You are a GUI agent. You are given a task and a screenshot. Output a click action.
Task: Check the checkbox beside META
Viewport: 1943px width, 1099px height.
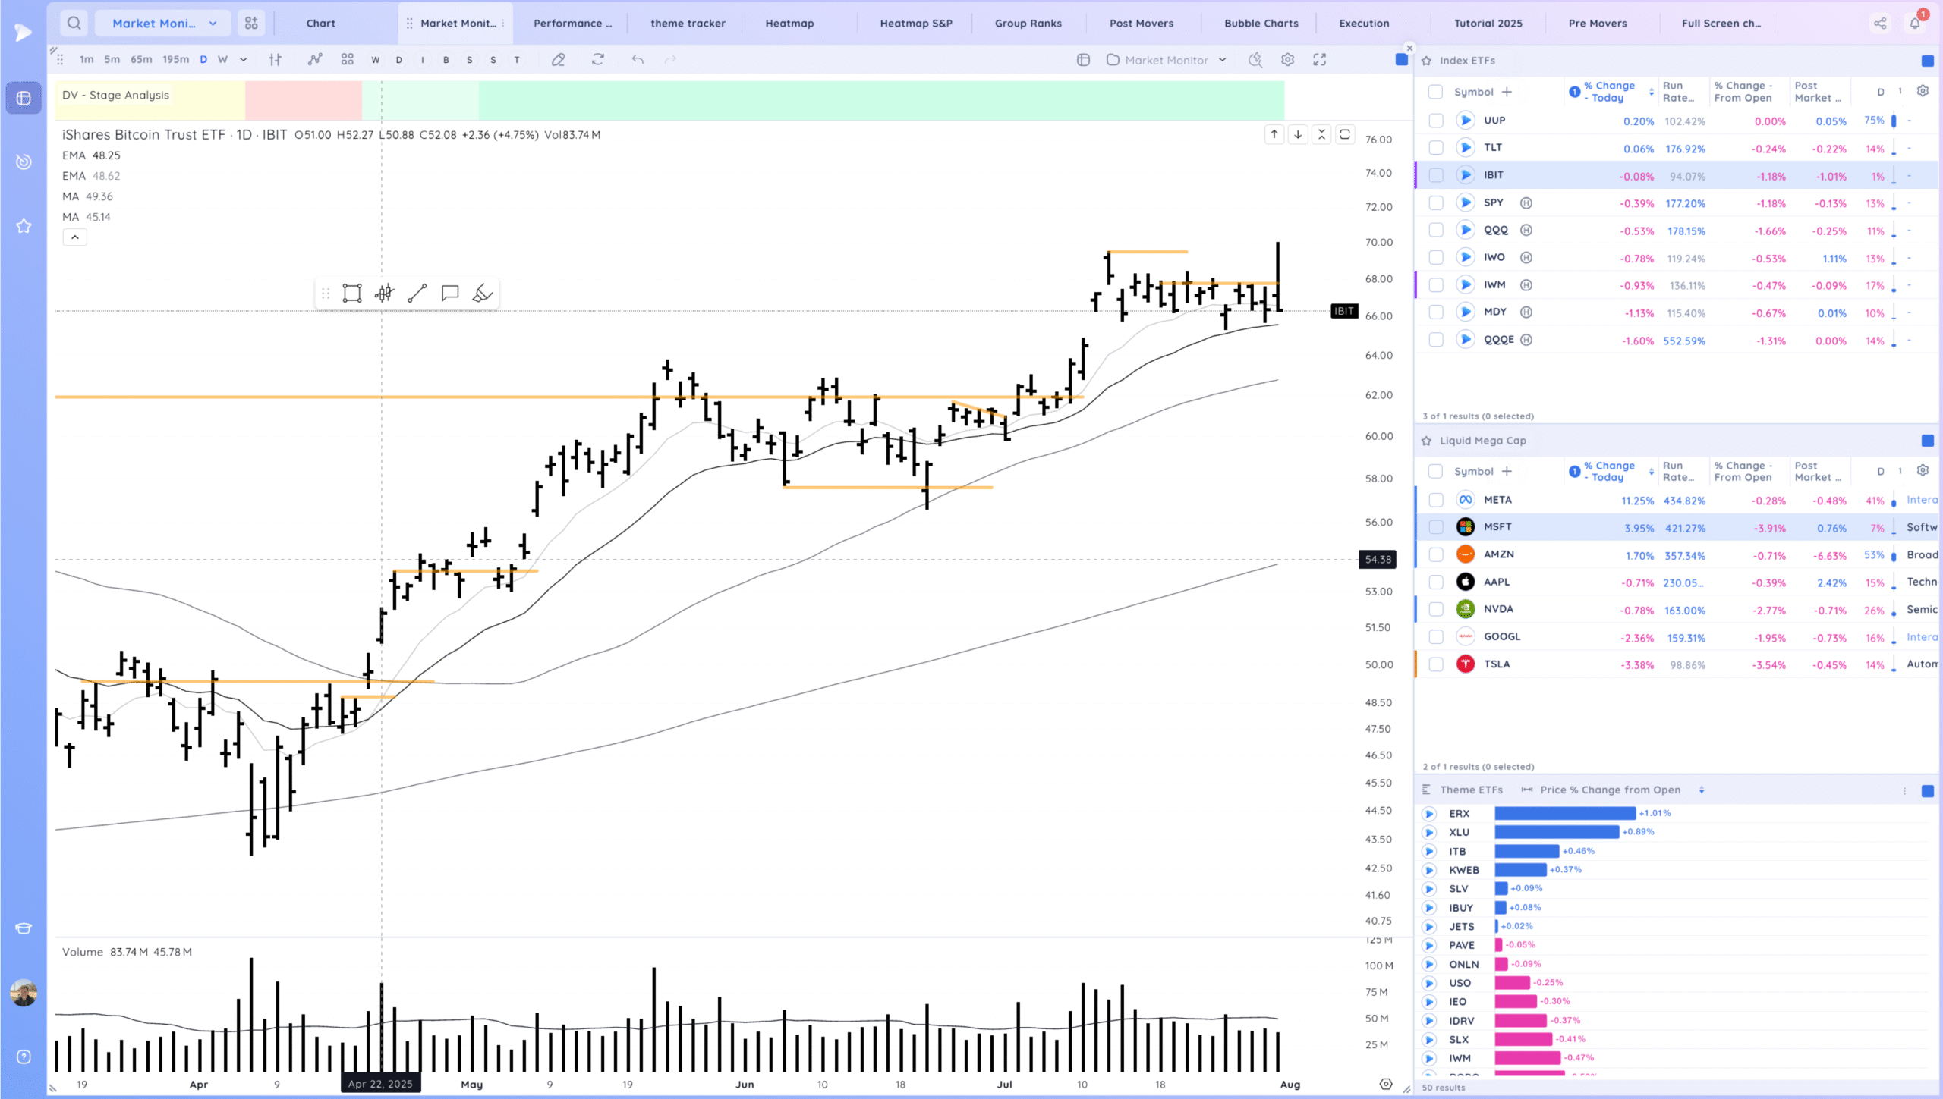coord(1435,500)
